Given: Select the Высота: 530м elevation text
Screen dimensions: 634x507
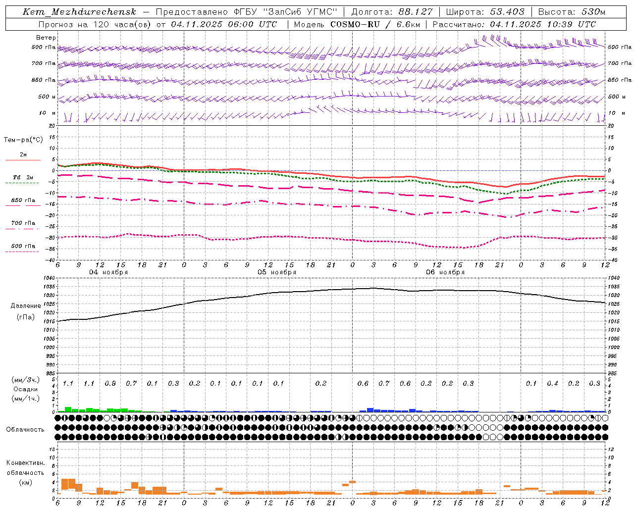Looking at the screenshot, I should [571, 12].
